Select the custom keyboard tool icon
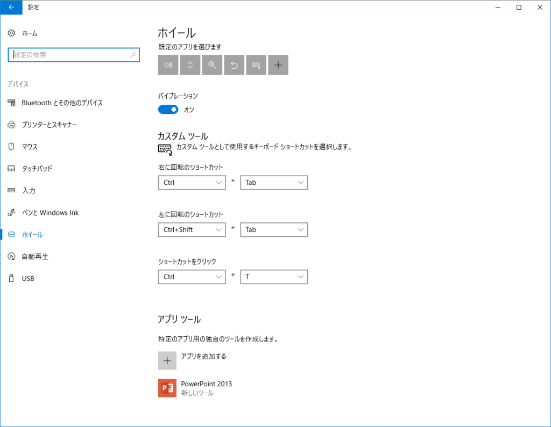551x427 pixels. (256, 65)
